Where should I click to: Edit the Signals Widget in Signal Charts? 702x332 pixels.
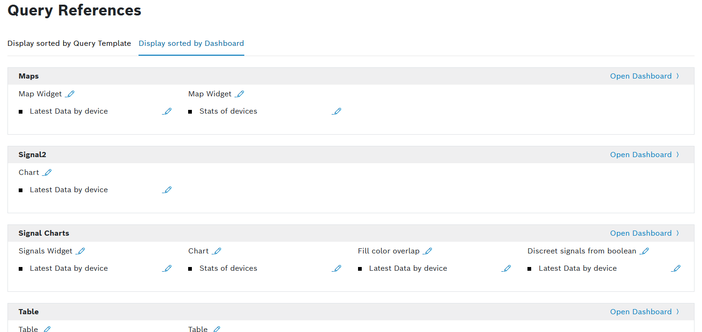[x=81, y=251]
